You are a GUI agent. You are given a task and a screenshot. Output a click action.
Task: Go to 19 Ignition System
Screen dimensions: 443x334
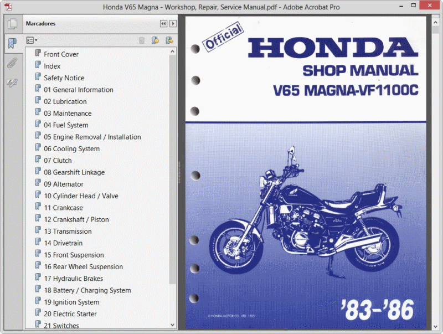click(71, 302)
